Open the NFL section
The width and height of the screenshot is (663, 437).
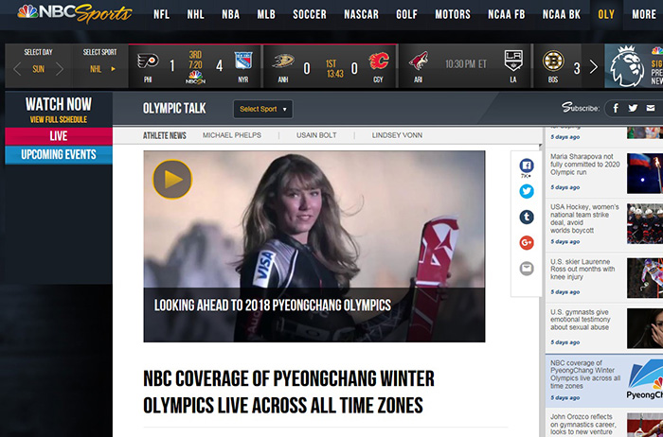161,14
